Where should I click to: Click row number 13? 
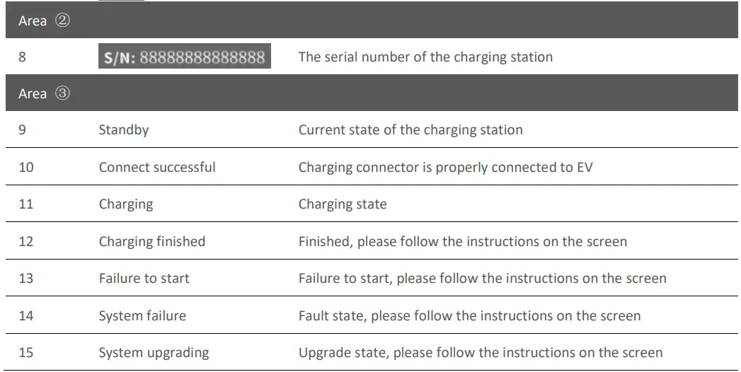click(x=26, y=279)
